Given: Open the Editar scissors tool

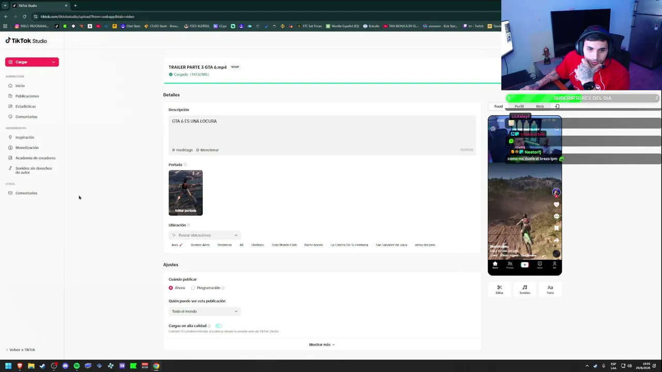Looking at the screenshot, I should 499,289.
